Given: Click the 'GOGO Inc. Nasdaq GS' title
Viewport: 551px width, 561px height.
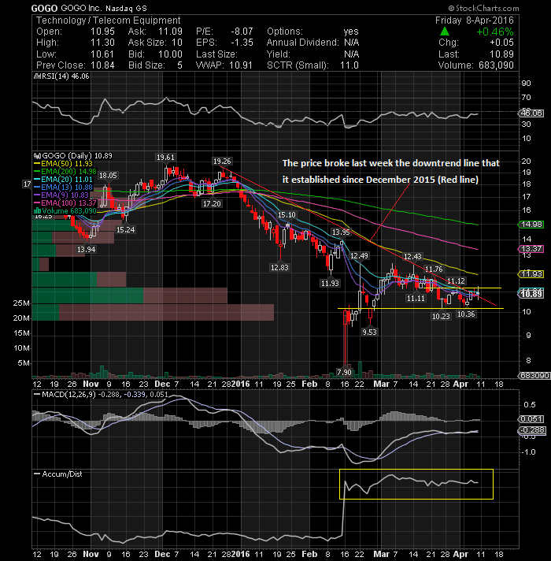Looking at the screenshot, I should (x=104, y=8).
